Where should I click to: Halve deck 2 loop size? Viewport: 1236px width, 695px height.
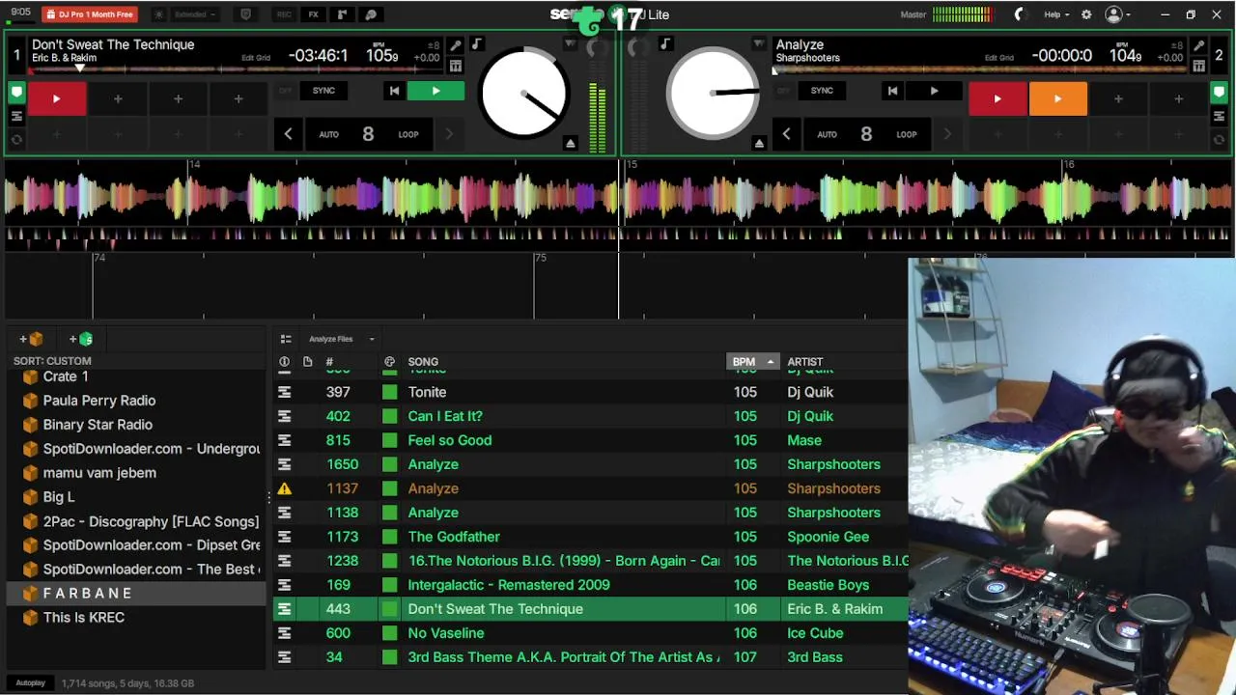pos(786,134)
